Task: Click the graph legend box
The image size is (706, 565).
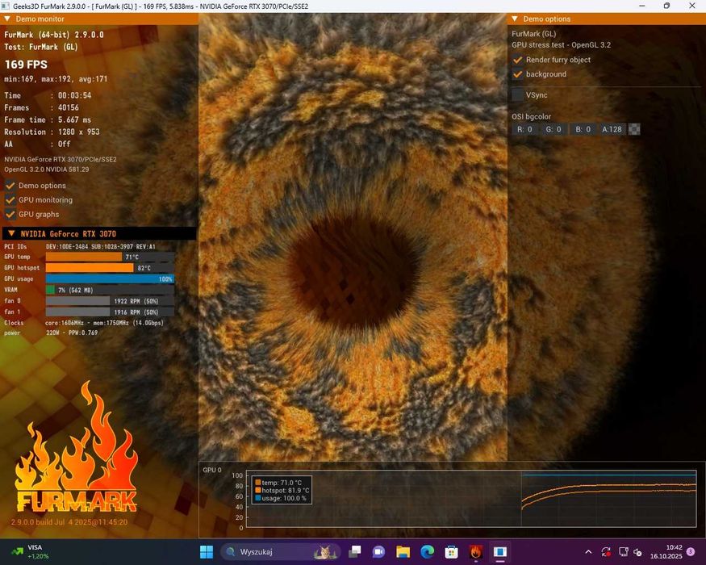Action: pyautogui.click(x=282, y=490)
